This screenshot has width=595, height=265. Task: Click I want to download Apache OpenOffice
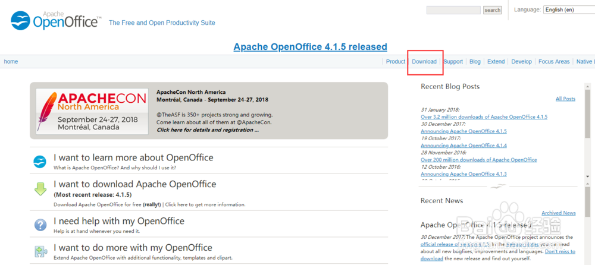click(x=134, y=184)
